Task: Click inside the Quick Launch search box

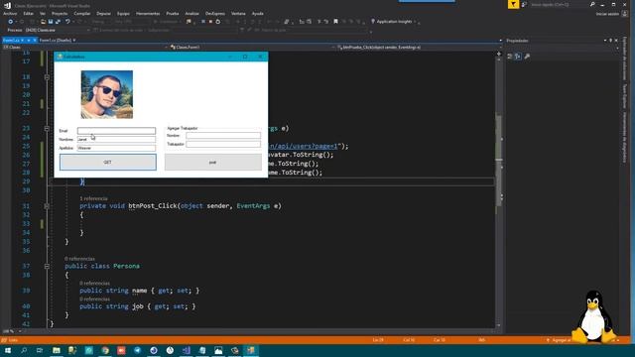Action: point(559,4)
